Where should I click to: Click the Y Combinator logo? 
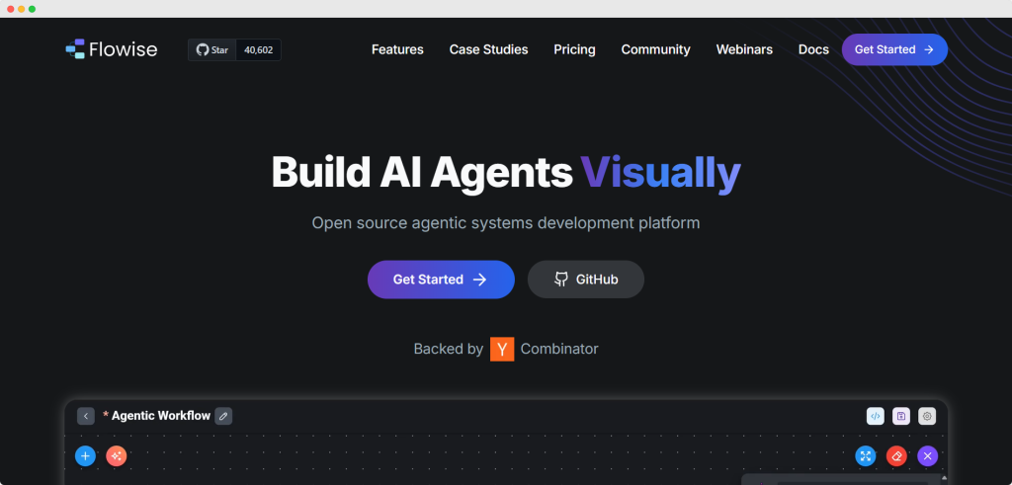coord(502,349)
